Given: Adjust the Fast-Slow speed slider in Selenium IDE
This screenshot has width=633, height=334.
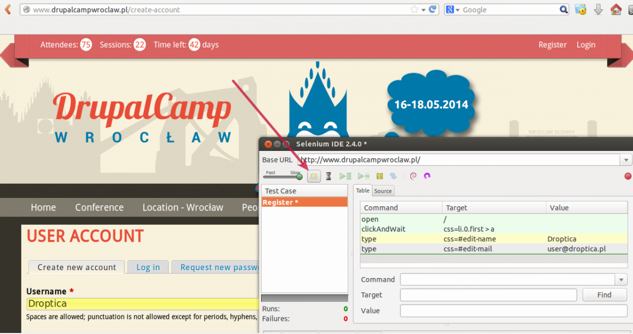Looking at the screenshot, I should 283,176.
